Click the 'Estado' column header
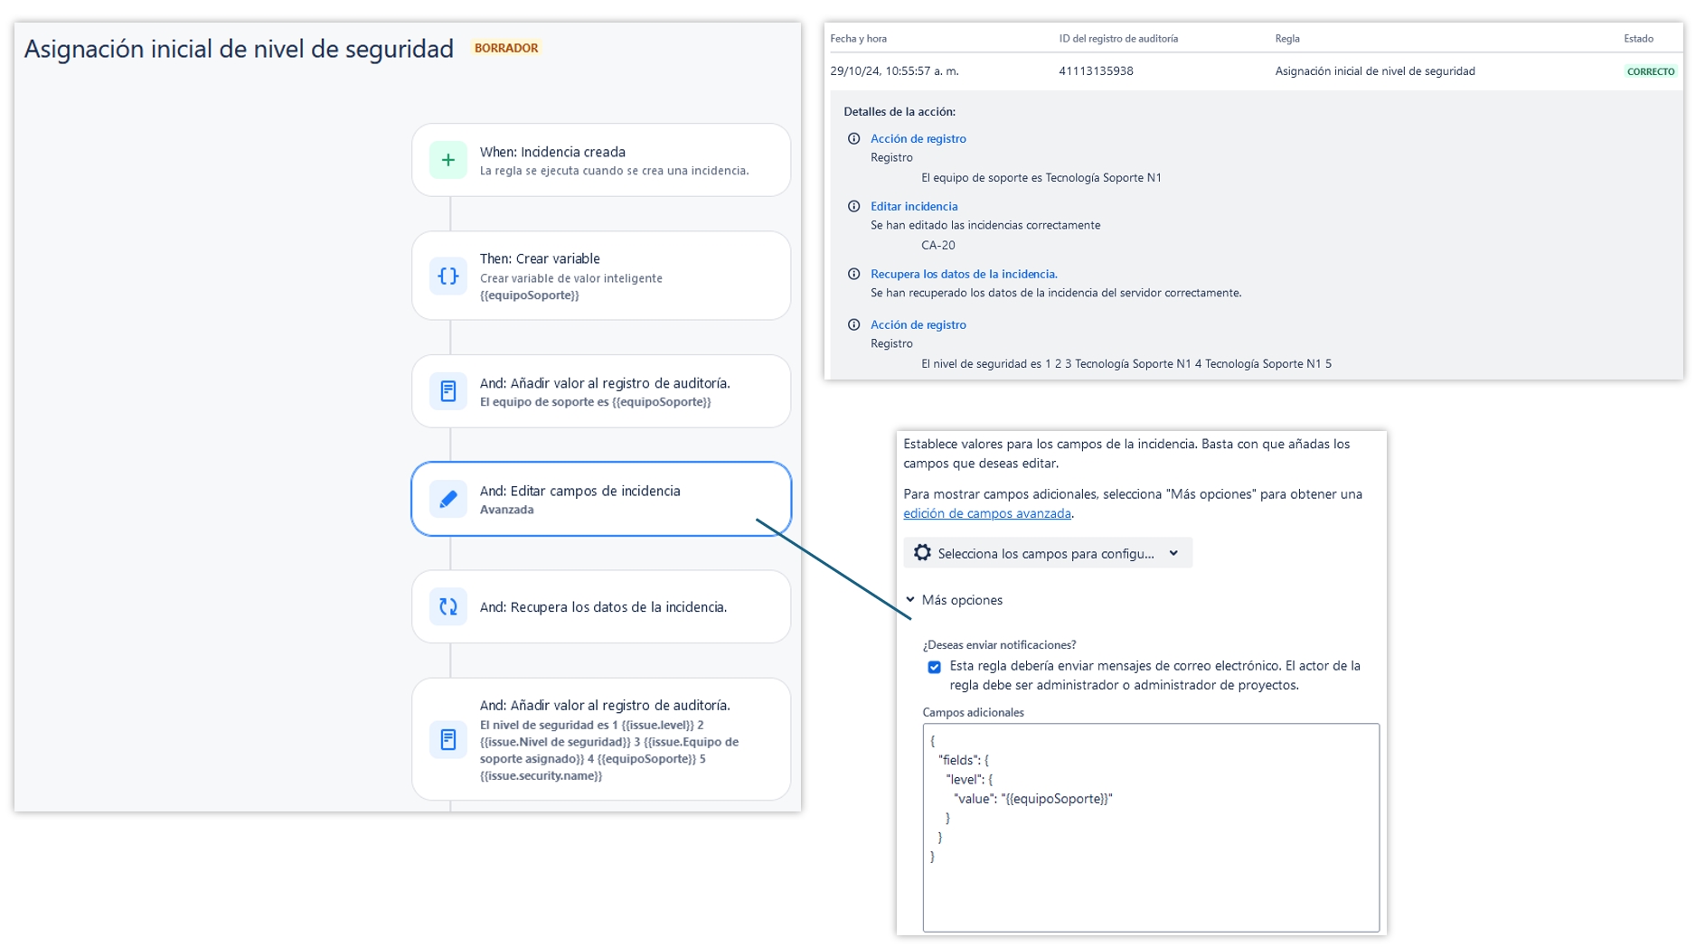Viewport: 1705px width, 947px height. [1638, 39]
